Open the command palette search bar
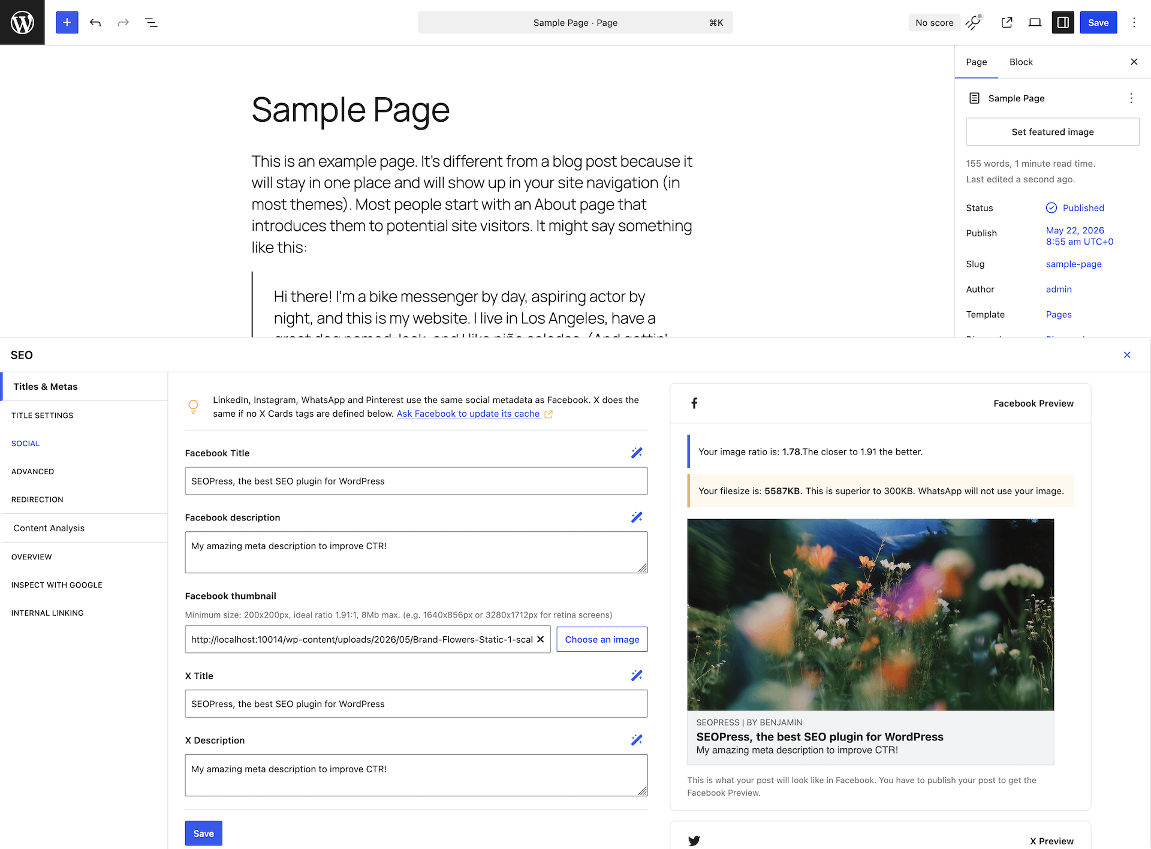The height and width of the screenshot is (849, 1151). [x=575, y=22]
